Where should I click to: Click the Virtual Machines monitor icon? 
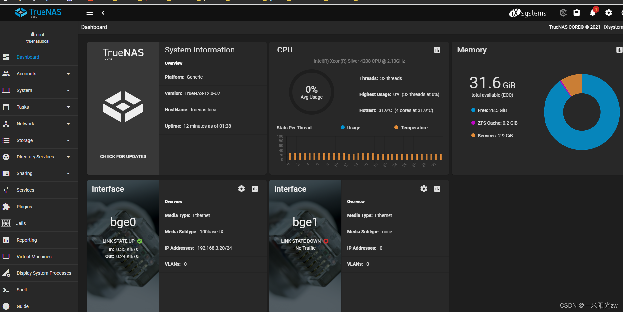point(6,257)
